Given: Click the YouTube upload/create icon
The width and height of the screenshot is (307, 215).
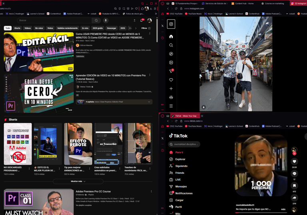Looking at the screenshot, I should click(134, 20).
